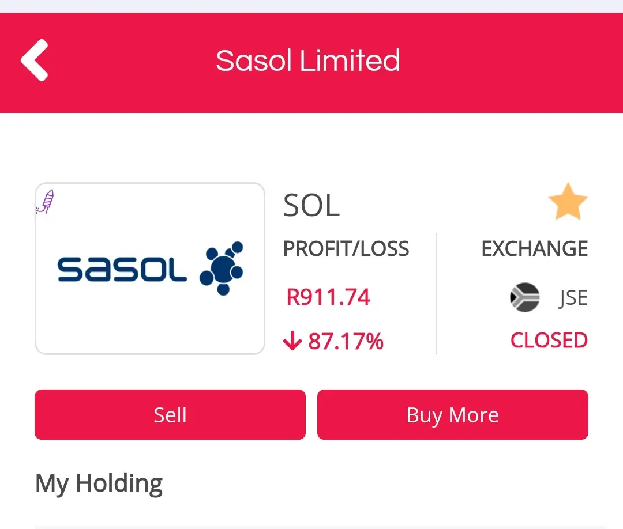Click the red header bar
Viewport: 623px width, 529px height.
(311, 63)
